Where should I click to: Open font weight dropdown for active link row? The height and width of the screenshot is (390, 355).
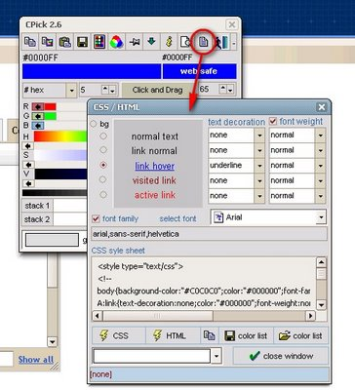click(320, 196)
